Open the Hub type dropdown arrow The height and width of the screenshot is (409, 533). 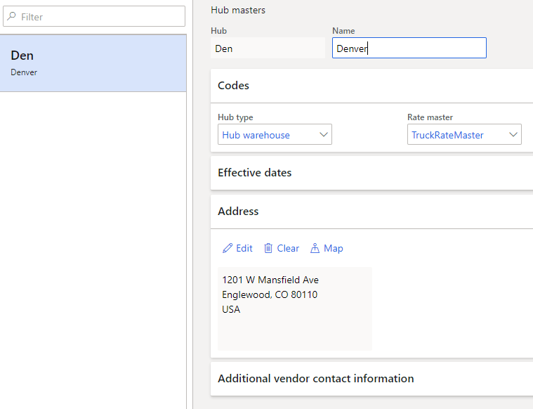tap(324, 134)
